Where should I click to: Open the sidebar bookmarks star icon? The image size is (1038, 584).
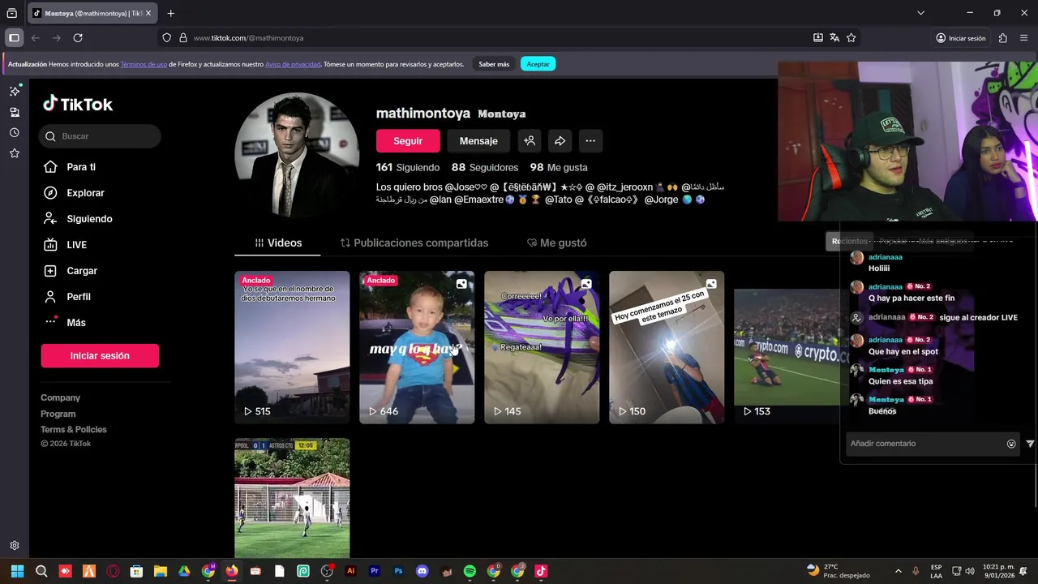15,153
